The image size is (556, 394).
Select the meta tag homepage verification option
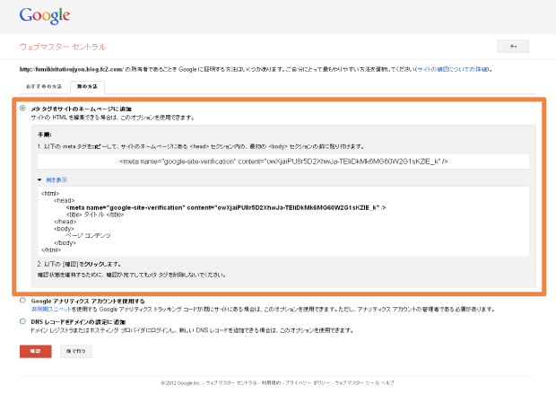pos(22,108)
